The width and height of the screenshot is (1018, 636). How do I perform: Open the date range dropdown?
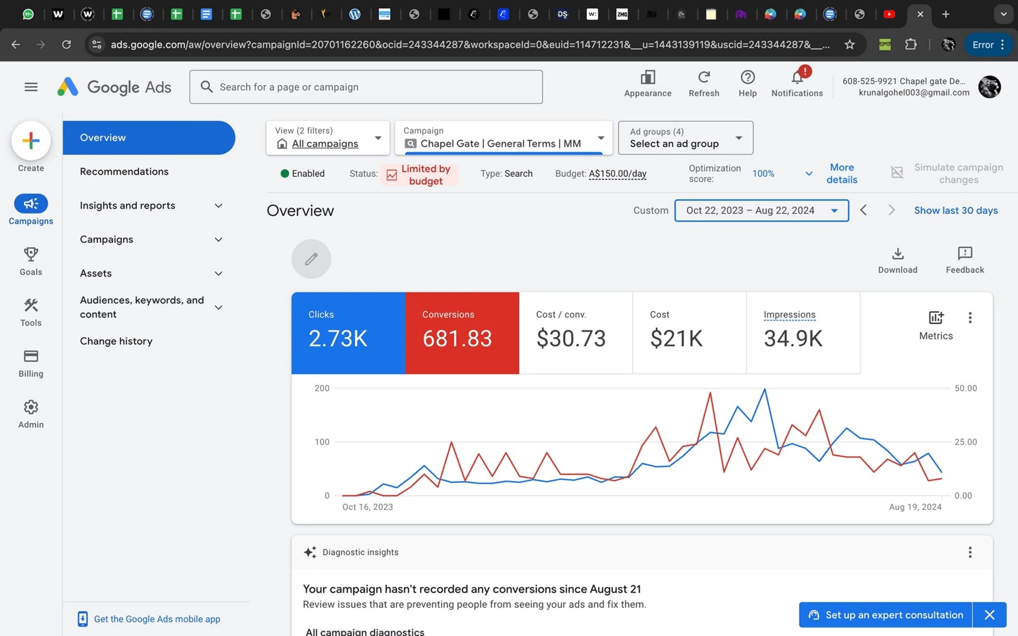[x=761, y=210]
